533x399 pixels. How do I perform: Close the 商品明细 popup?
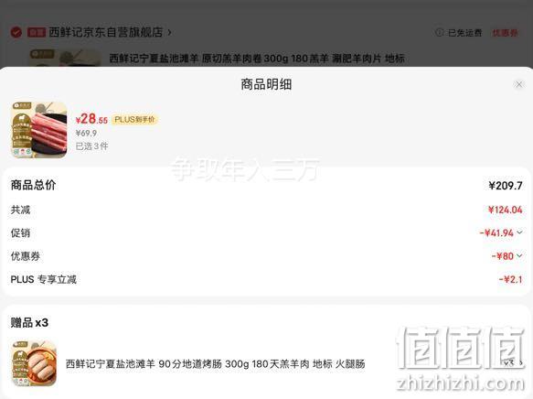pos(518,84)
